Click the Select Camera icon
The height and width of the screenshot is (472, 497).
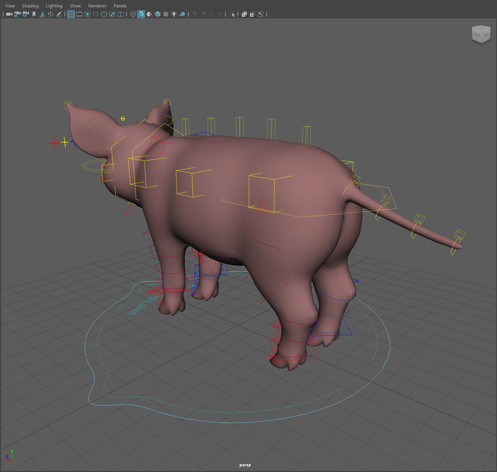[9, 14]
